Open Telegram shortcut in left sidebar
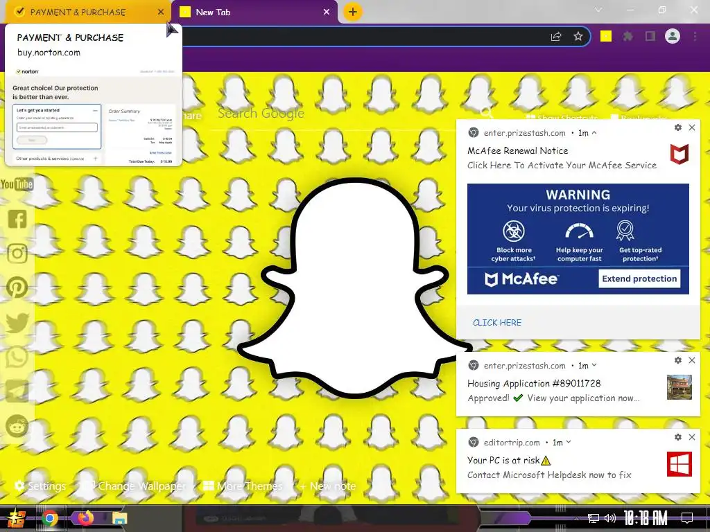 17,391
